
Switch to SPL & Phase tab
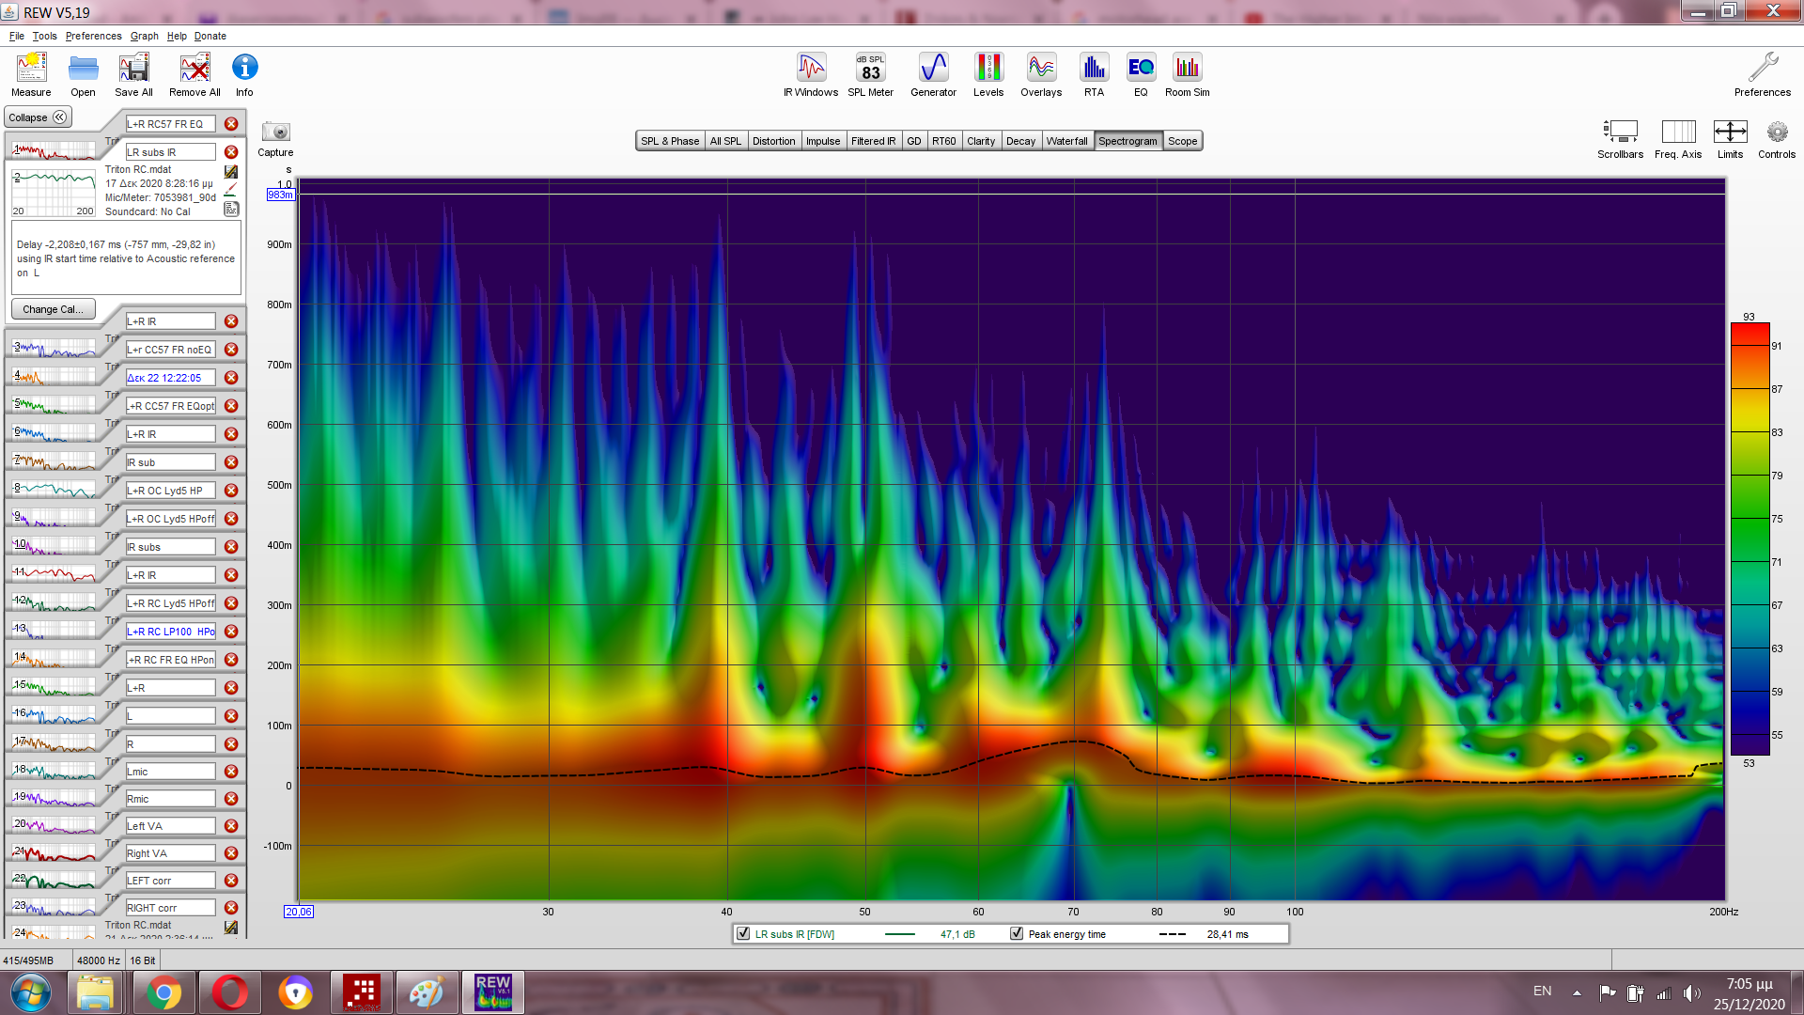pos(670,141)
